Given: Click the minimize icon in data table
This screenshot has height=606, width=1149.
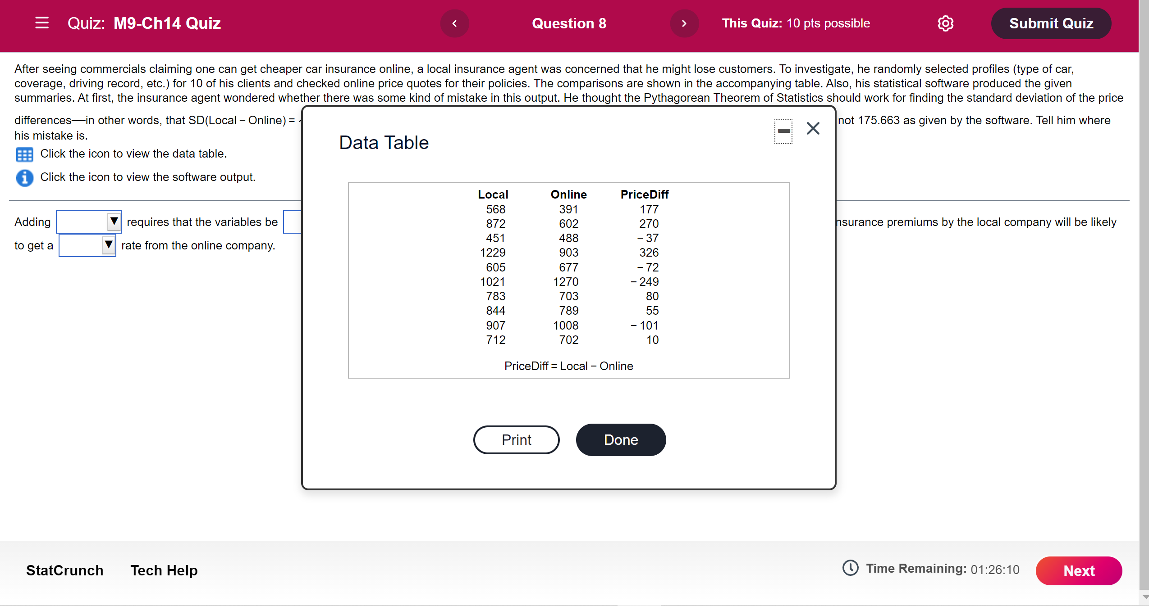Looking at the screenshot, I should click(x=783, y=130).
